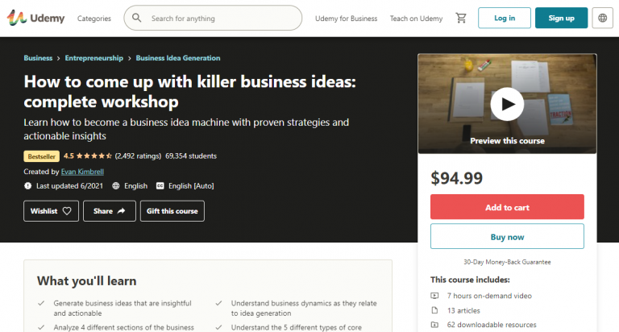Click the Sign up button
619x332 pixels.
(x=561, y=18)
